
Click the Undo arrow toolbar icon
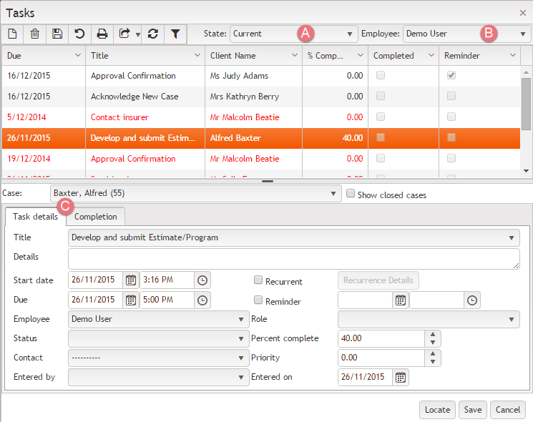point(79,34)
